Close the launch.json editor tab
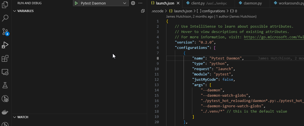 click(x=178, y=3)
